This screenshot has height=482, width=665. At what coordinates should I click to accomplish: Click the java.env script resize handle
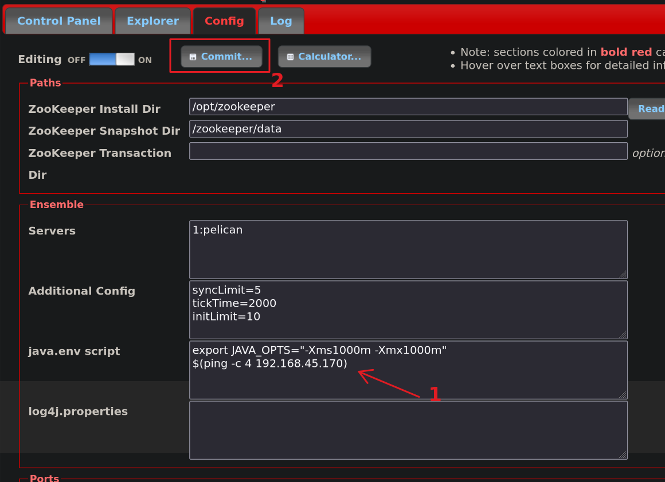[623, 394]
